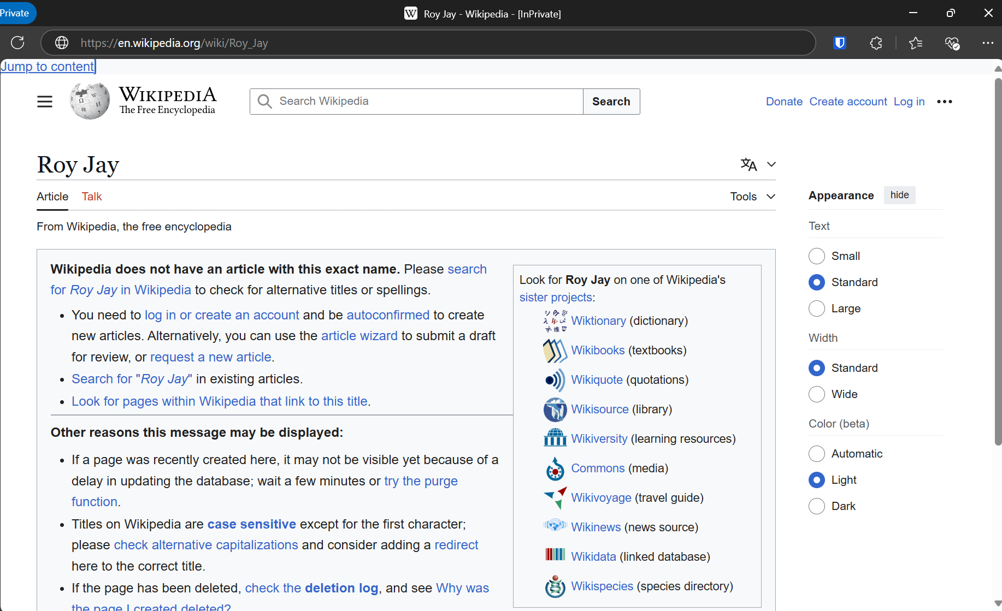This screenshot has width=1002, height=611.
Task: Click the Wikispecies logo icon
Action: (x=555, y=586)
